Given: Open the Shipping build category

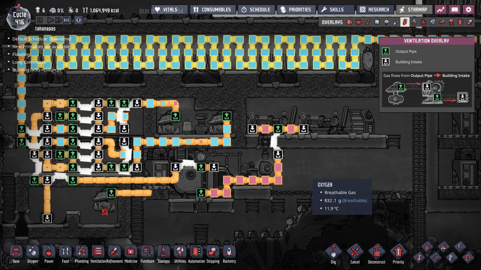Looking at the screenshot, I should click(x=213, y=254).
